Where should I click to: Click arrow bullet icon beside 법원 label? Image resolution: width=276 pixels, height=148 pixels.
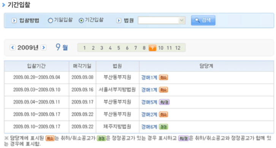119,21
